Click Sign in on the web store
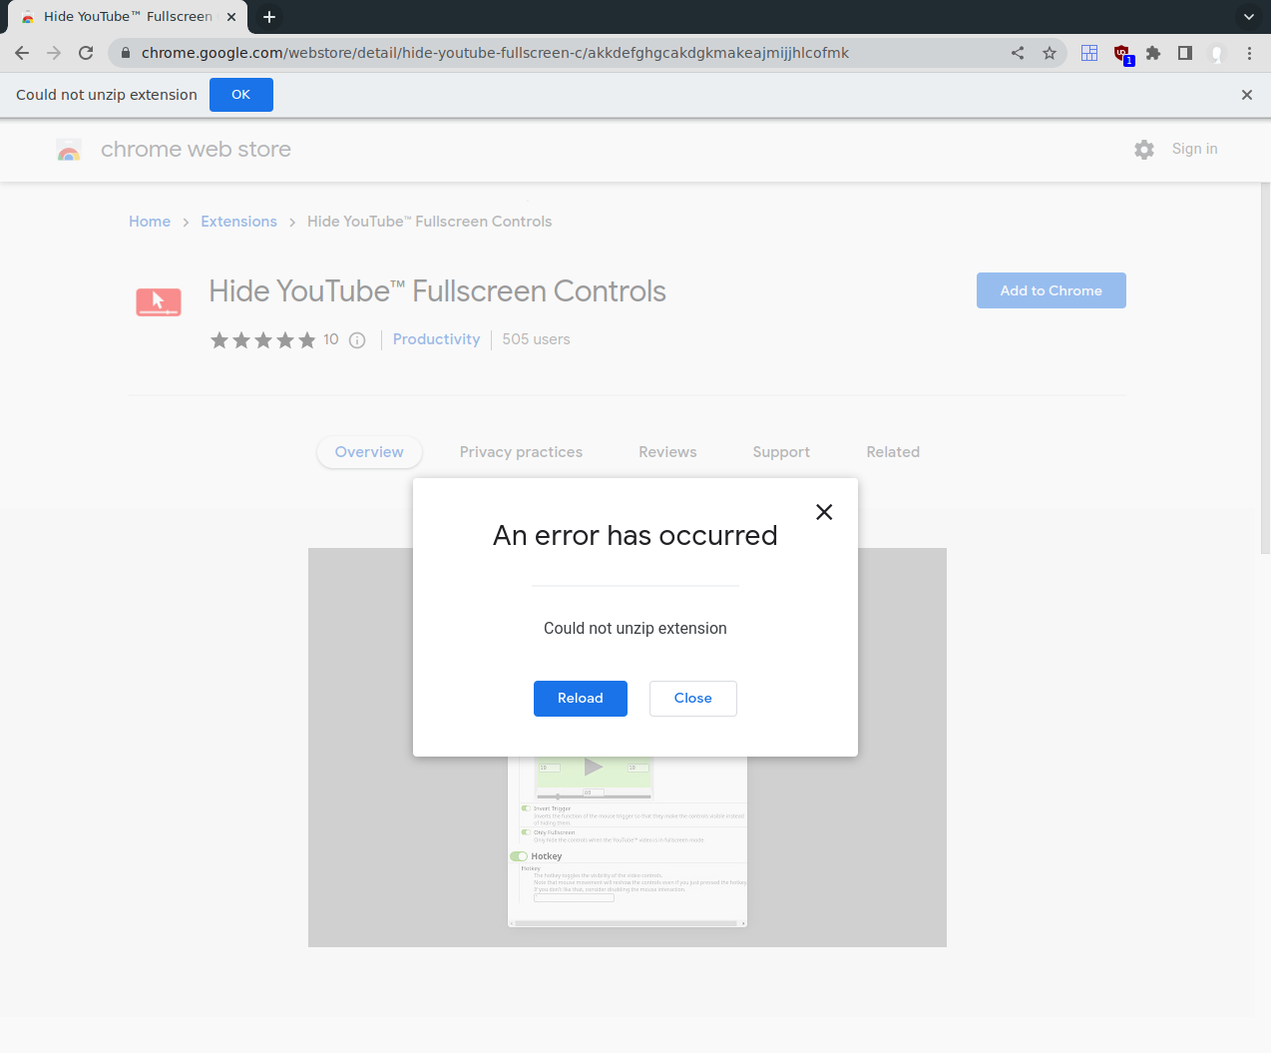The width and height of the screenshot is (1271, 1053). click(1194, 149)
